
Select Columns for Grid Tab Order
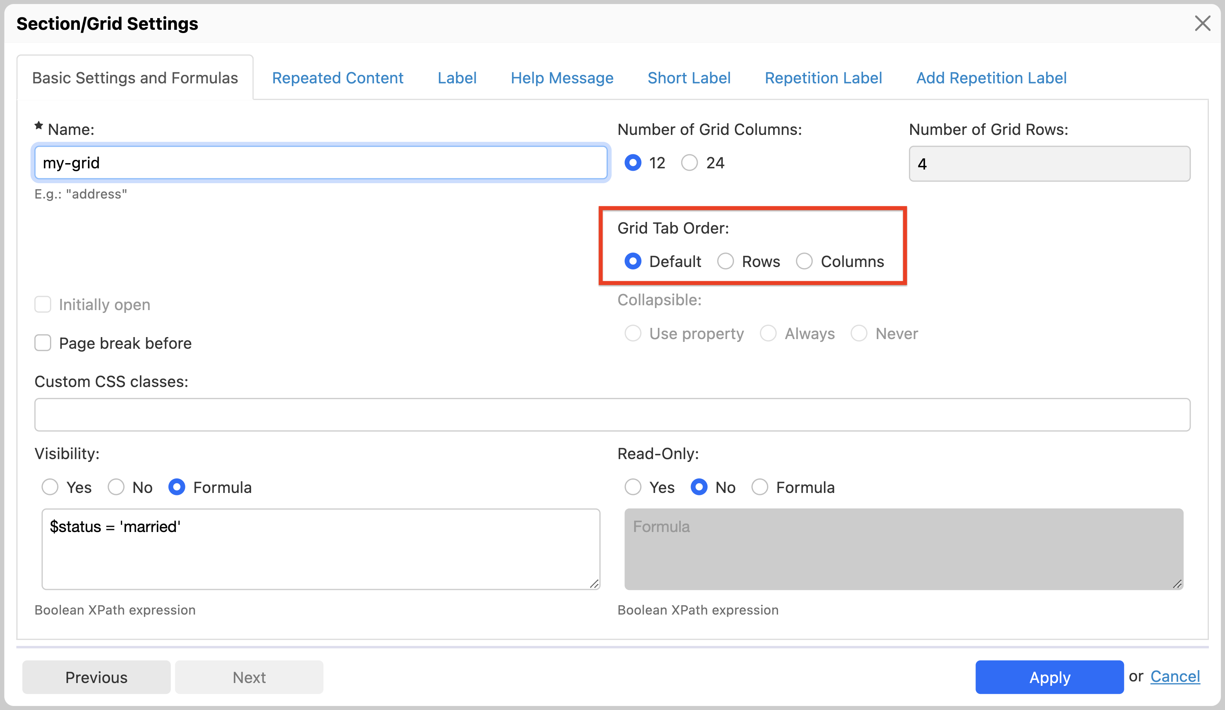click(x=805, y=260)
